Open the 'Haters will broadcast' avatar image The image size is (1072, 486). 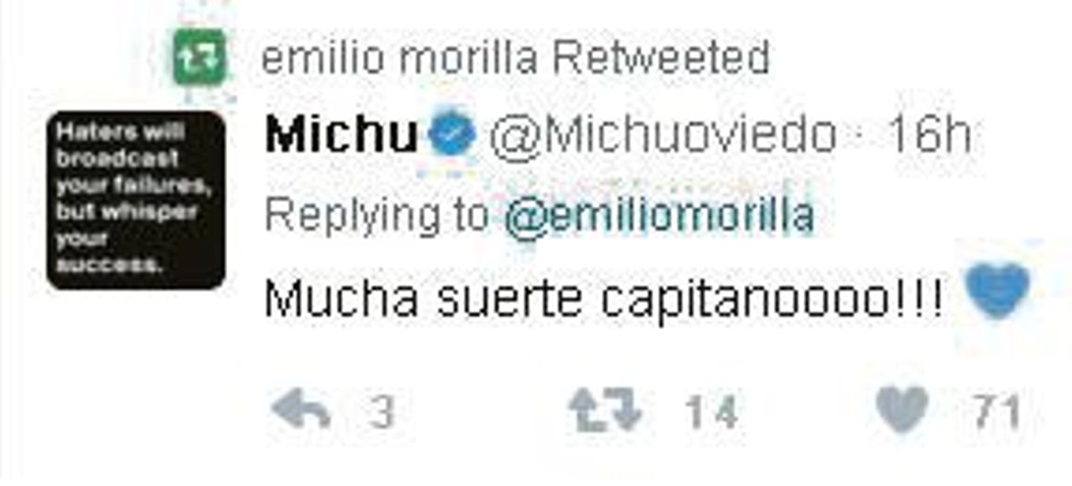[136, 199]
